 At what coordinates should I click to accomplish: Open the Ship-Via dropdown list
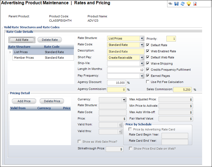pos(142,64)
